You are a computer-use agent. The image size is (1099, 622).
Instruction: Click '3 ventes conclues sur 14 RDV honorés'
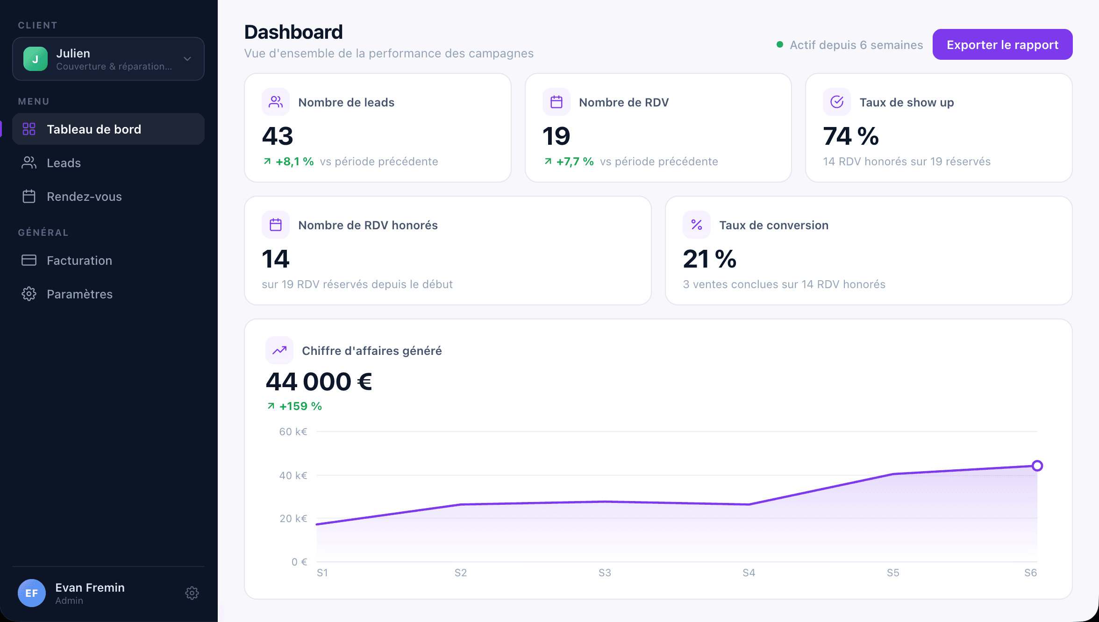(784, 284)
